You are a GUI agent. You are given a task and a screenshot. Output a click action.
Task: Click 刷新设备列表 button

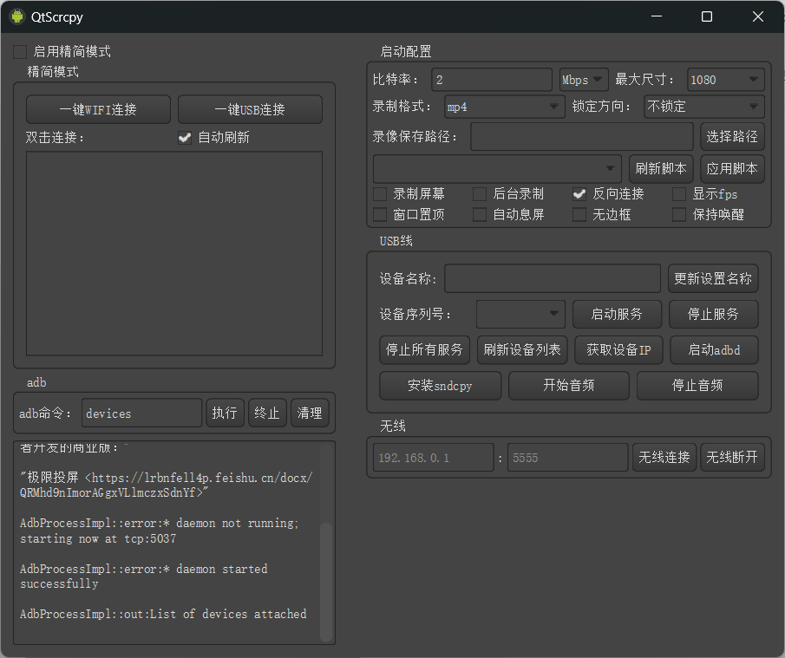tap(522, 349)
